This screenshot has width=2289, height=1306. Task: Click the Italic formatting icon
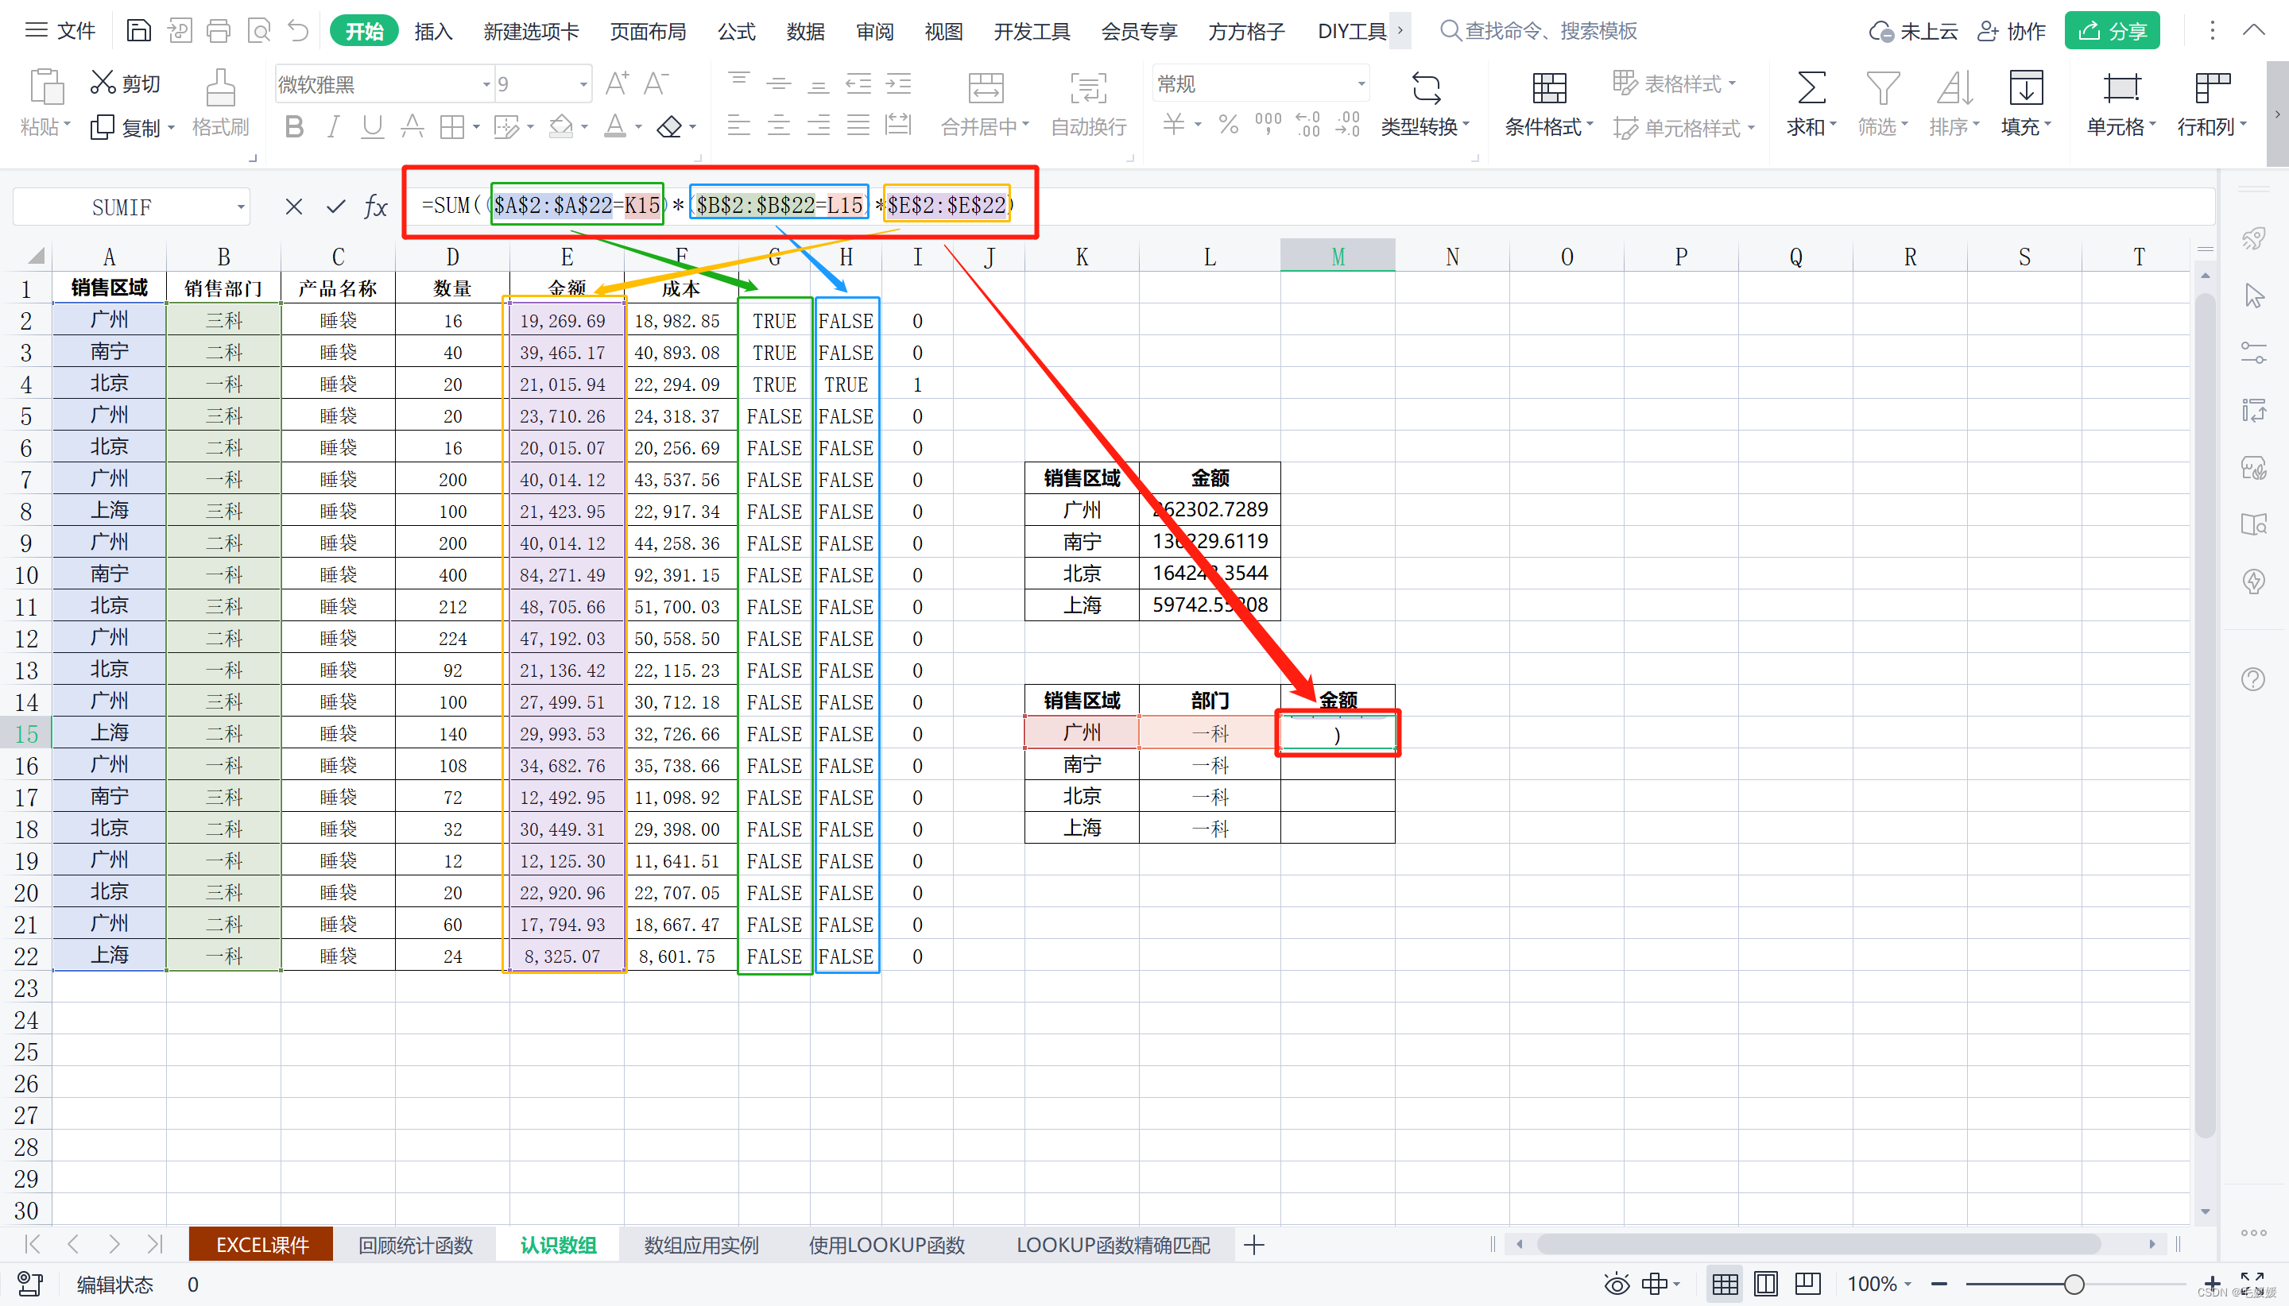coord(333,126)
